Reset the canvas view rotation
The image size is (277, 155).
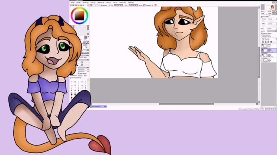pos(136,5)
